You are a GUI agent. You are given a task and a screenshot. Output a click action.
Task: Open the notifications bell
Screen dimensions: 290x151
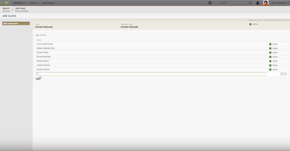pos(258,3)
